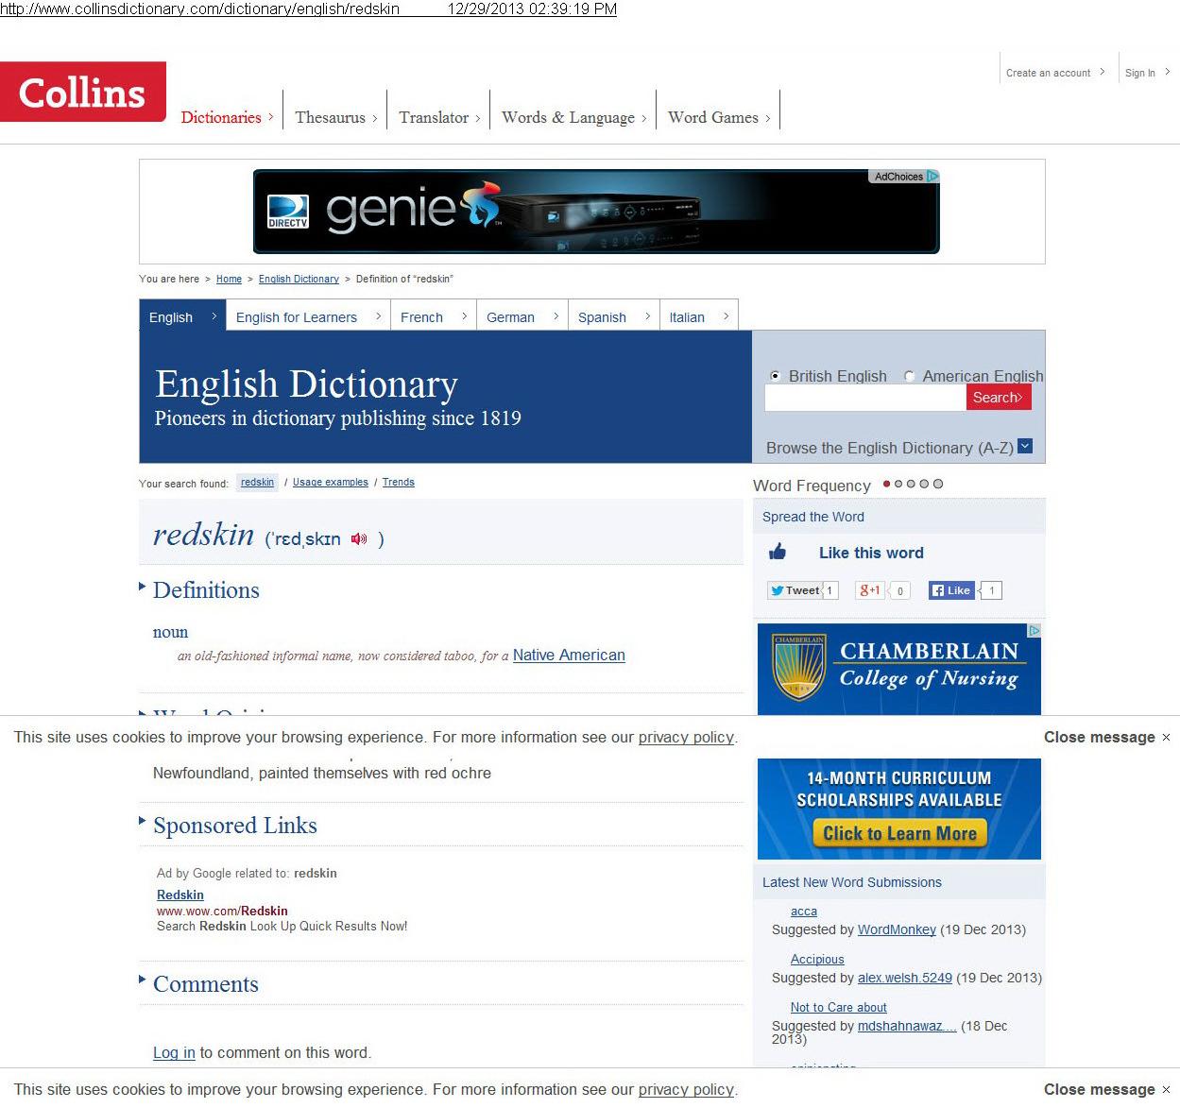Open the AdChoices icon on banner
Viewport: 1180px width, 1108px height.
click(932, 176)
